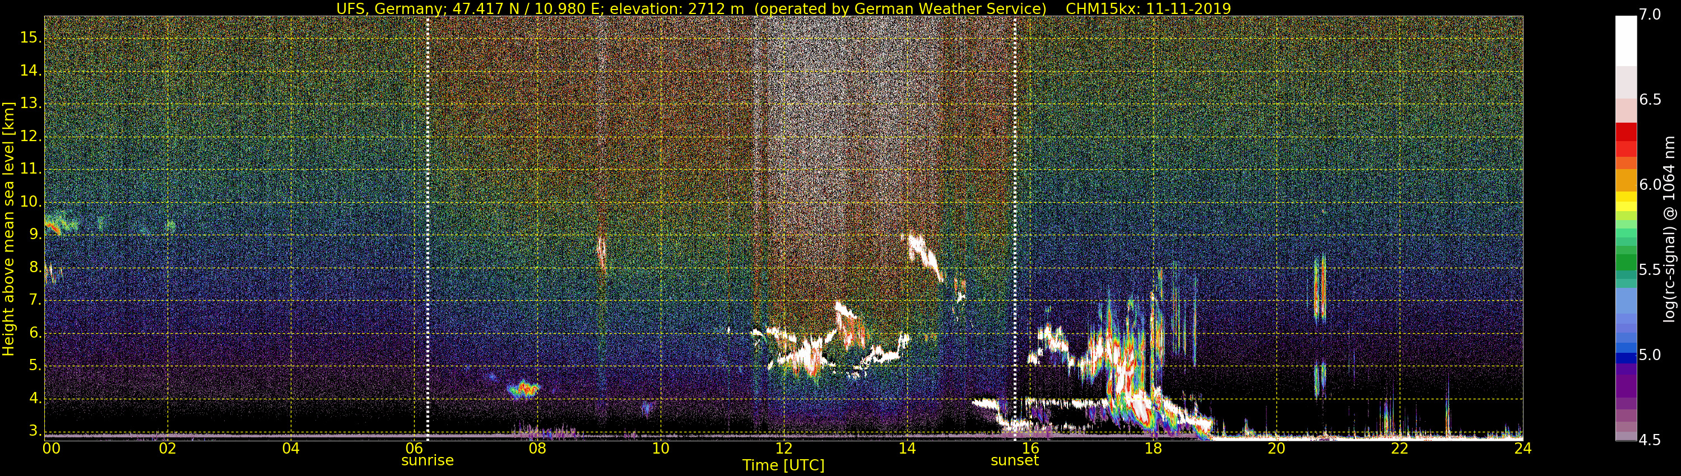Screen dimensions: 1681x476
Task: Select the "Height above mean sea level [km]" axis label
Action: 8,229
